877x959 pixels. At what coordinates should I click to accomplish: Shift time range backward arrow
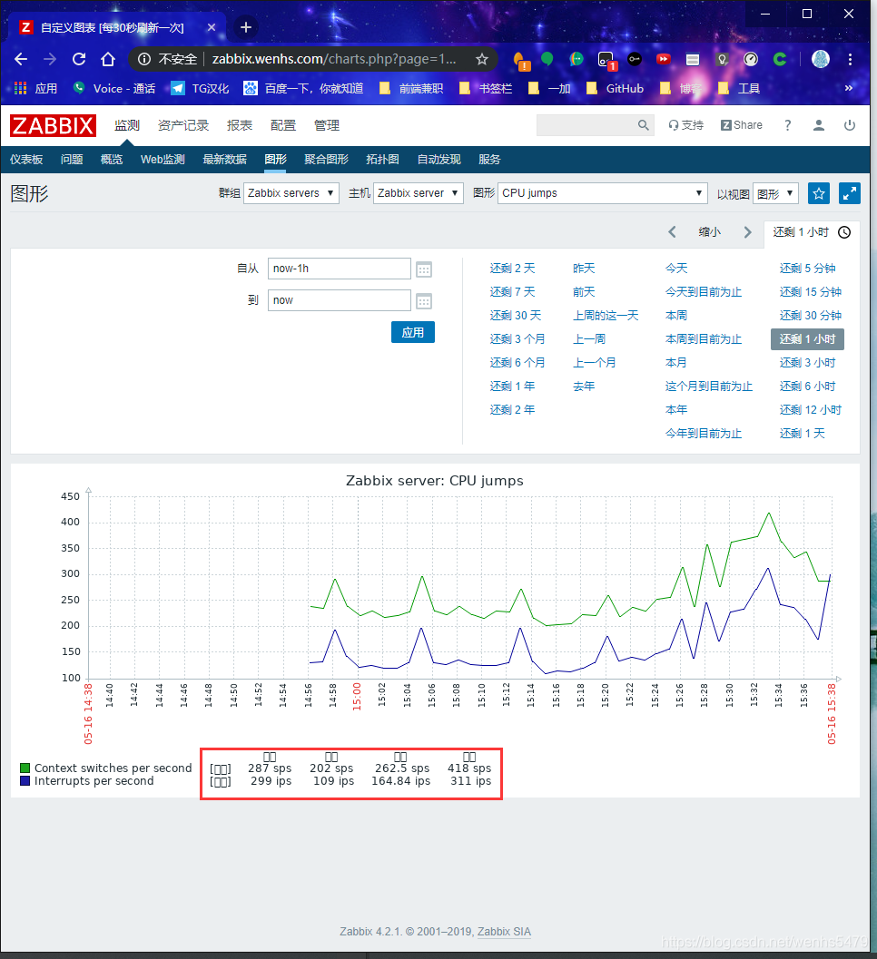[672, 231]
